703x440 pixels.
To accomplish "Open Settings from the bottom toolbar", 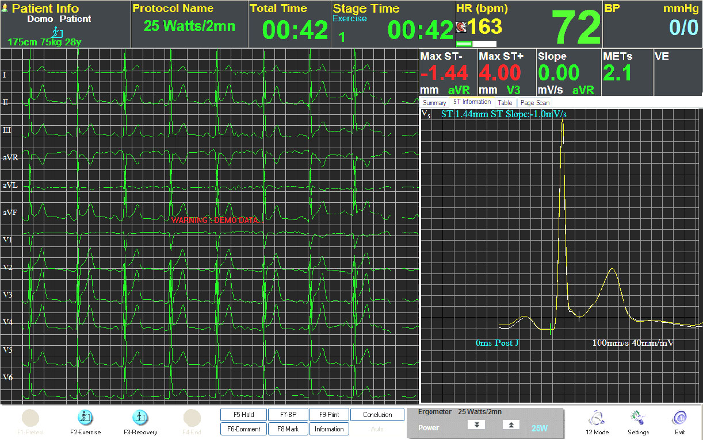I will pos(638,418).
